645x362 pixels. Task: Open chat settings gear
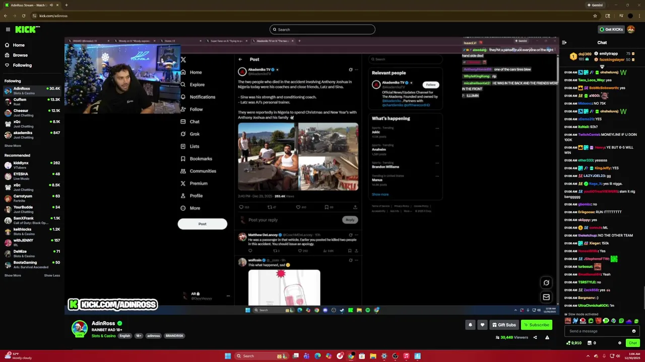(620, 343)
